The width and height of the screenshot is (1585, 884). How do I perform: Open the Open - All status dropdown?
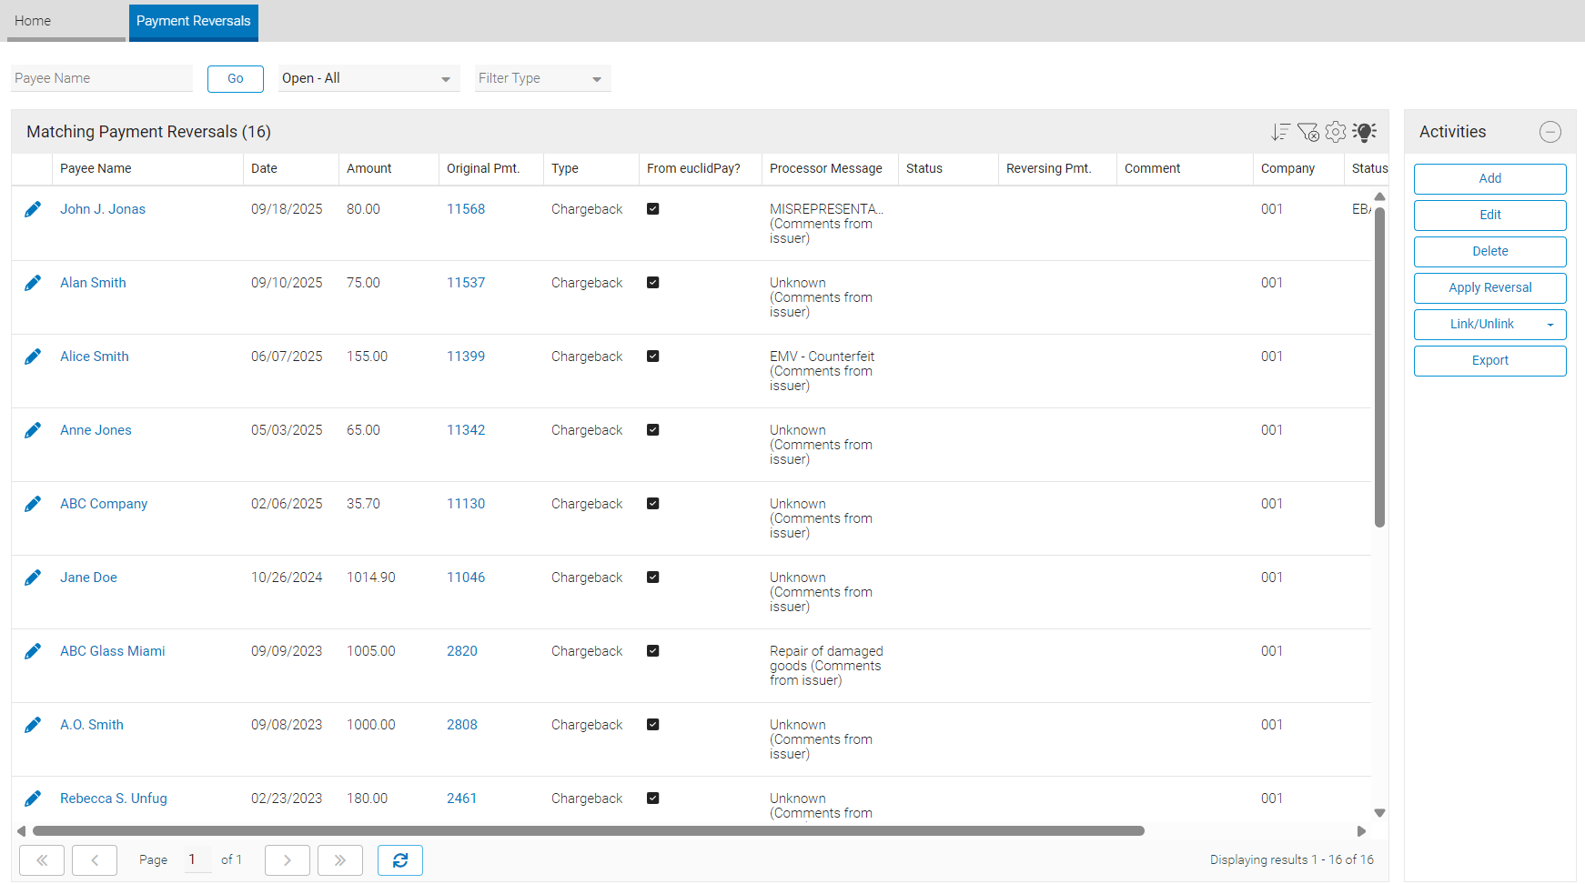(368, 78)
